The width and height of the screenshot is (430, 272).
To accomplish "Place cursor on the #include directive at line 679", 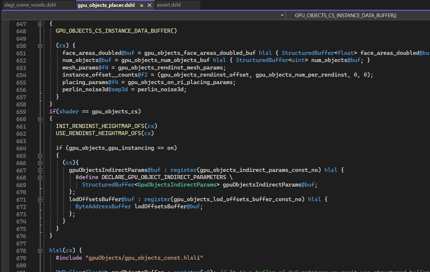I will [69, 258].
